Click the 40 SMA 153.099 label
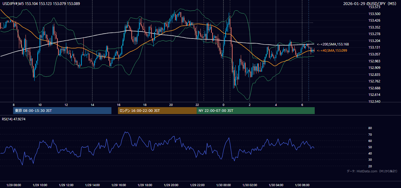Viewport: 401px width, 188px height. [x=332, y=50]
